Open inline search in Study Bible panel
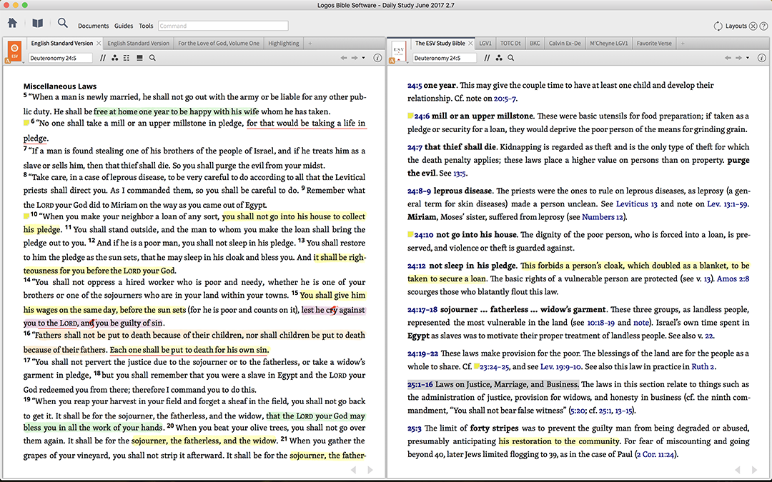The width and height of the screenshot is (772, 482). pos(511,58)
